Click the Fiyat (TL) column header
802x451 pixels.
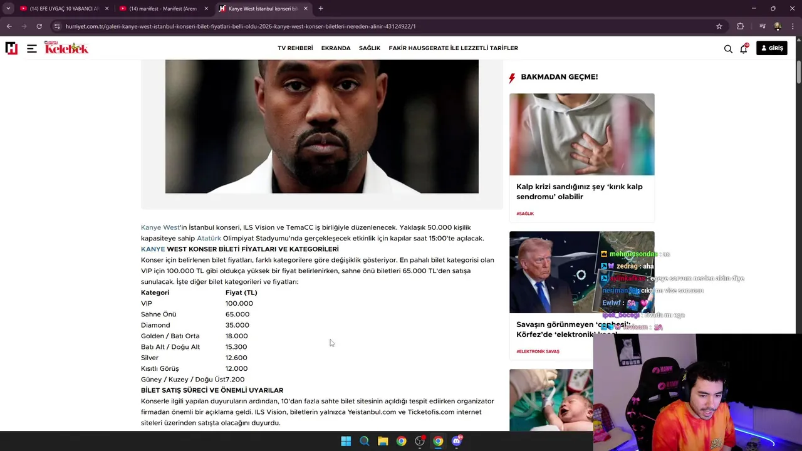tap(241, 293)
